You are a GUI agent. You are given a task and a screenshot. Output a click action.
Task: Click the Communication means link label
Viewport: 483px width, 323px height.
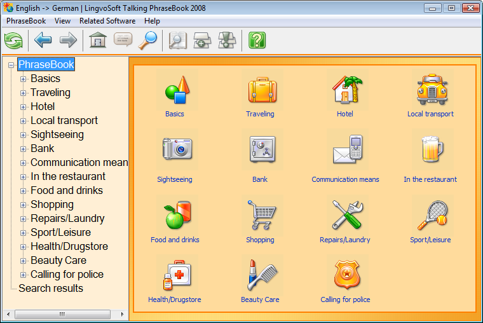(345, 179)
